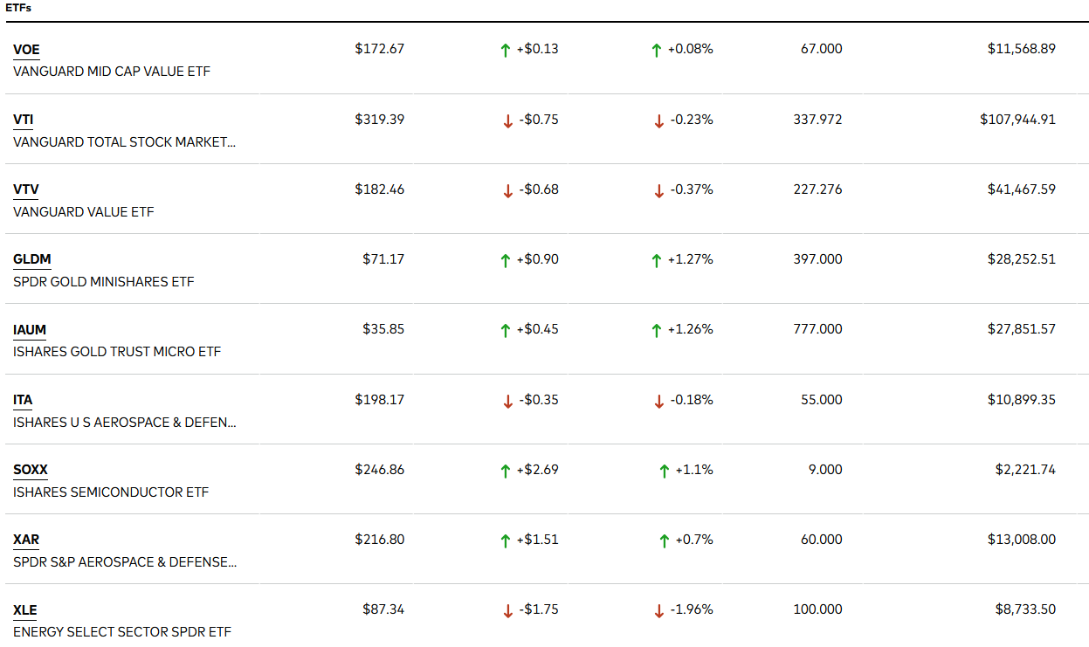1089x647 pixels.
Task: Click the red down arrow beside -$1.75
Action: (507, 612)
